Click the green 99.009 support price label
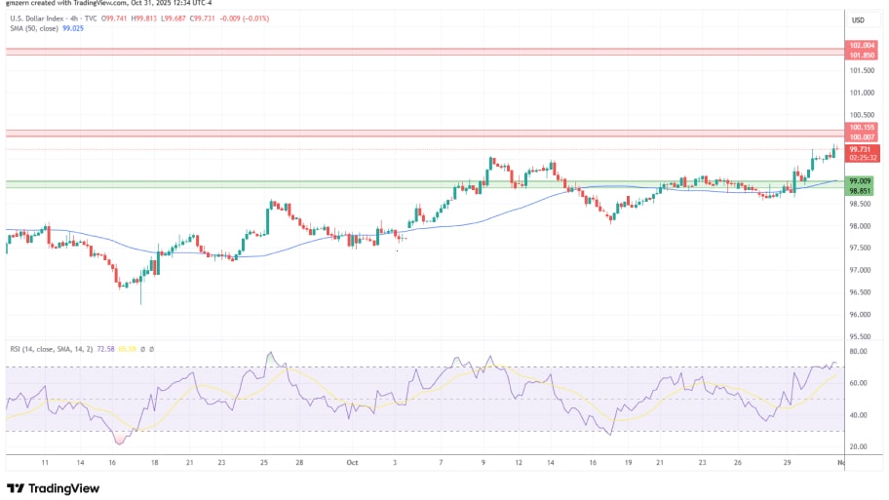 pos(861,181)
